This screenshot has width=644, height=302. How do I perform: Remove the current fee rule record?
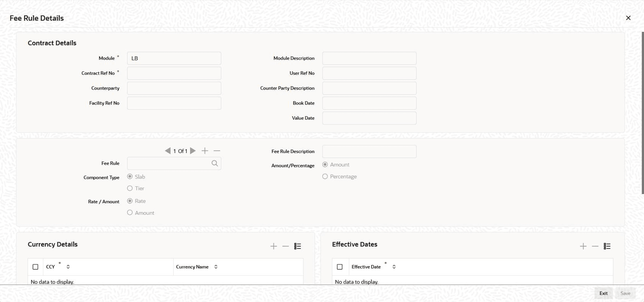[217, 151]
